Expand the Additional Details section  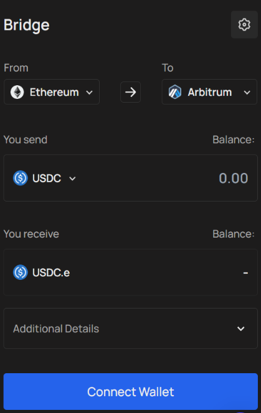(130, 328)
